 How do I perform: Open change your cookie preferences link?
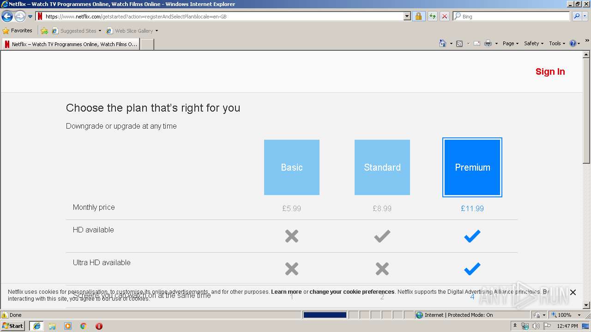352,292
